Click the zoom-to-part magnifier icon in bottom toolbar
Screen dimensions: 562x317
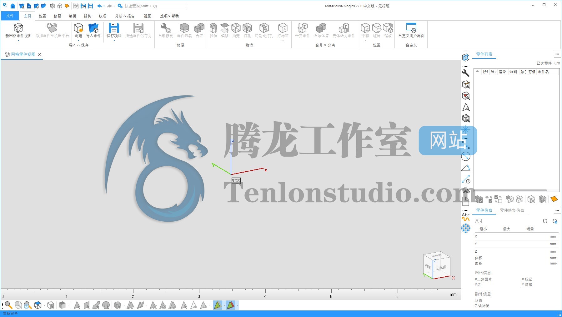point(28,305)
